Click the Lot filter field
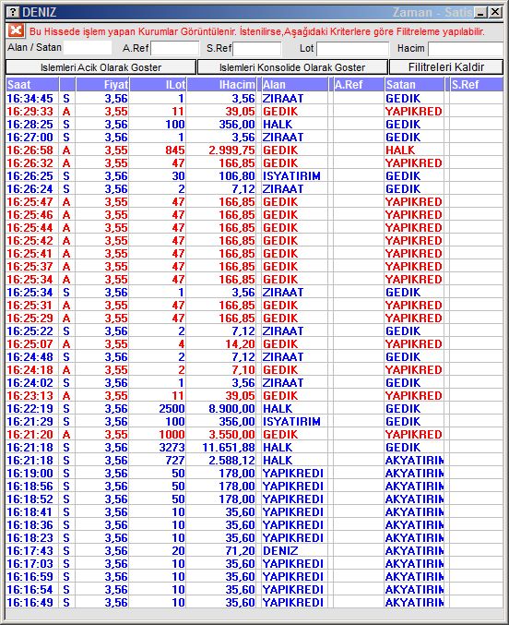This screenshot has height=625, width=509. point(352,49)
